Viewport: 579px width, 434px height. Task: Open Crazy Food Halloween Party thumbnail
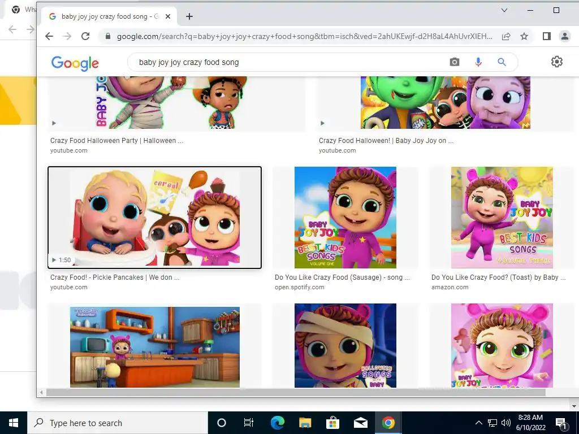[x=176, y=103]
